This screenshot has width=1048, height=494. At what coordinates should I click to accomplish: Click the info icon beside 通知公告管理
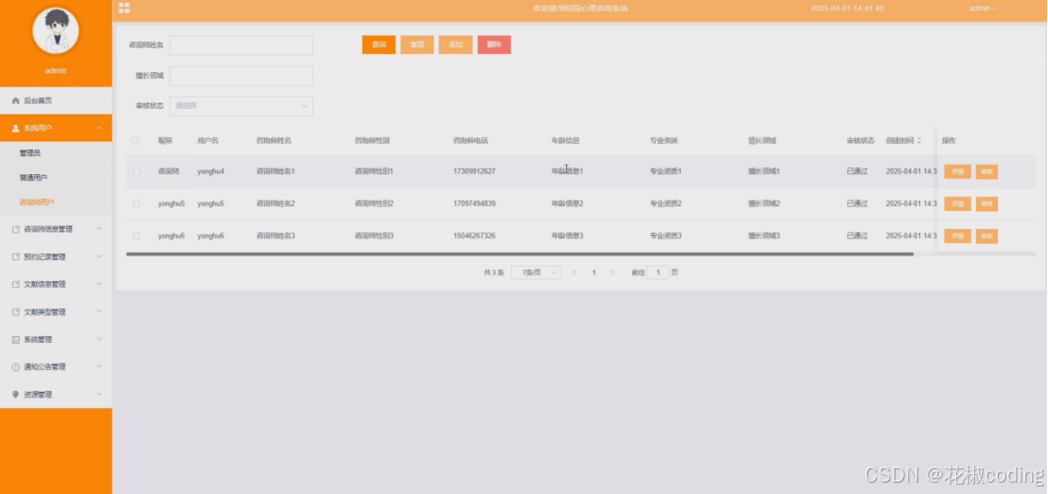tap(16, 367)
